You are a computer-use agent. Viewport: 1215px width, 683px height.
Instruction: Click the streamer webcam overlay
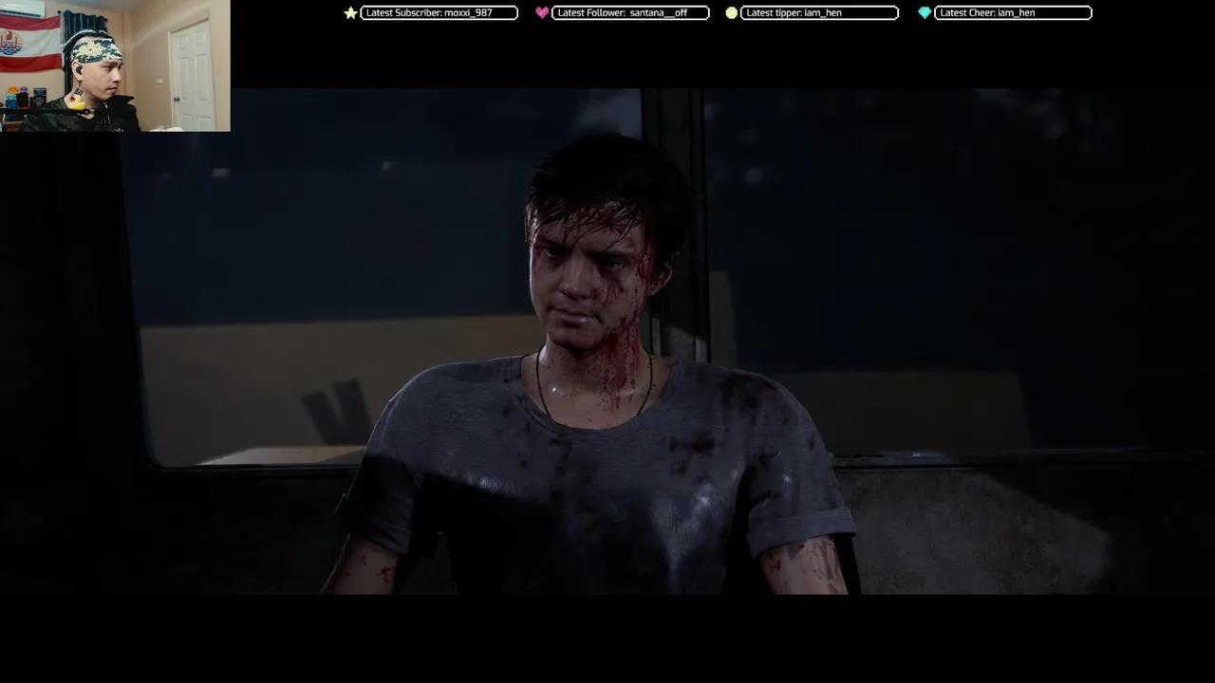coord(115,65)
